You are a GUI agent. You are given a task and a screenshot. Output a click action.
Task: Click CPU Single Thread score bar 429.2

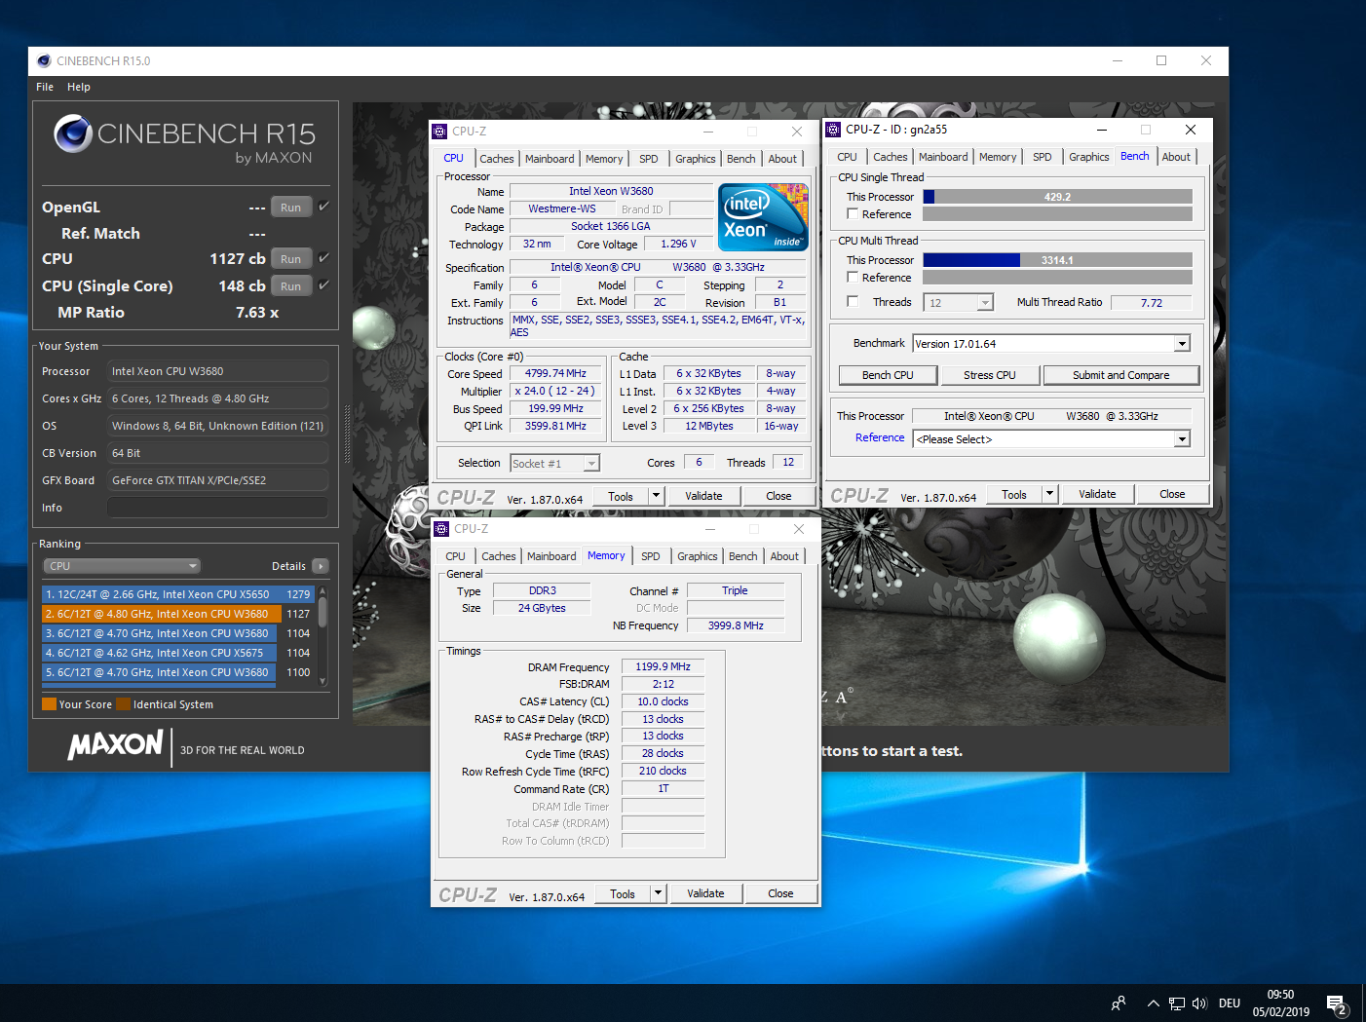[1057, 197]
